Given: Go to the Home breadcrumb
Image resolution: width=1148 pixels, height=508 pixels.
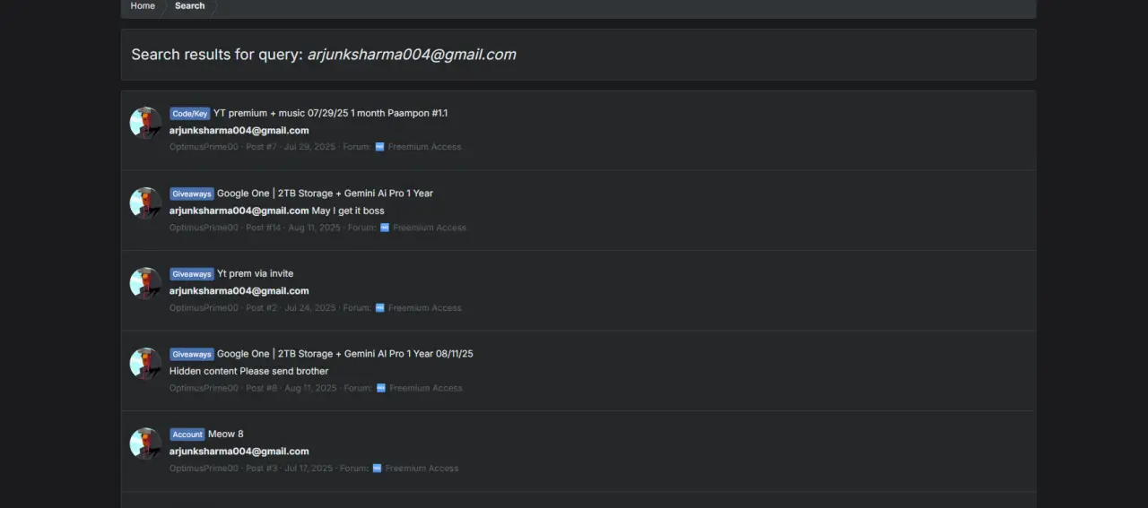Looking at the screenshot, I should [x=143, y=6].
